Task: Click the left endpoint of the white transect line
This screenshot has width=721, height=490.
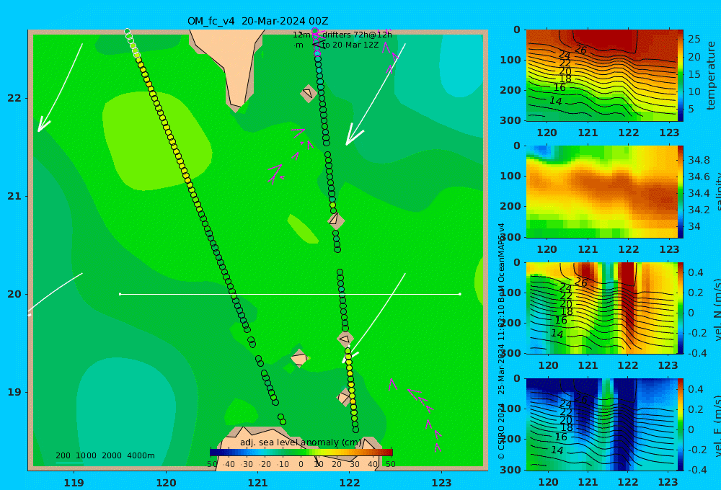Action: 120,294
